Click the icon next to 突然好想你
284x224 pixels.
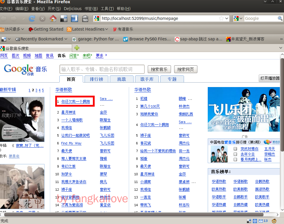(x=235, y=149)
